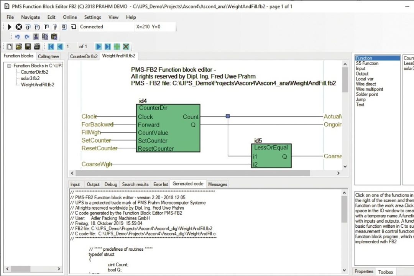
Task: Stop execution with the circled X icon
Action: point(18,27)
